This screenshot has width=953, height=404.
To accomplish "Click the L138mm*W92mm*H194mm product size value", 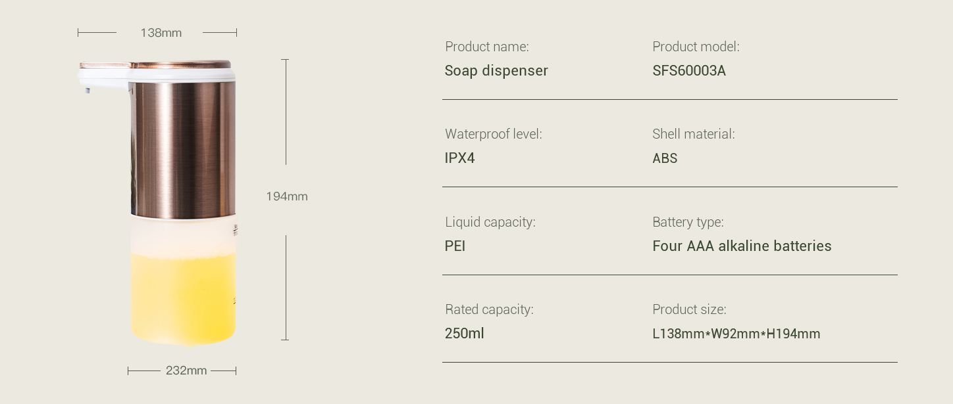I will pyautogui.click(x=736, y=334).
